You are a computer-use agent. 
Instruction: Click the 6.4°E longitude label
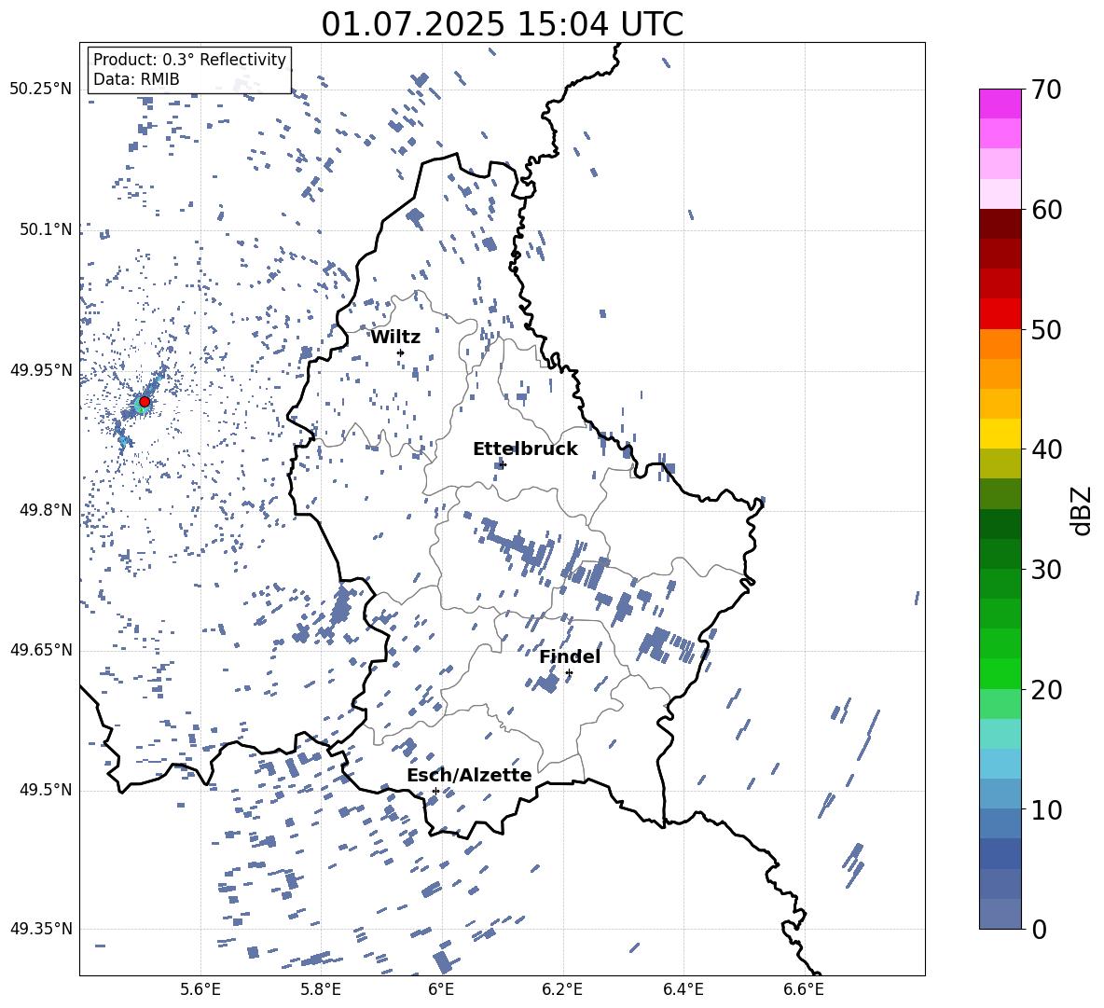683,989
